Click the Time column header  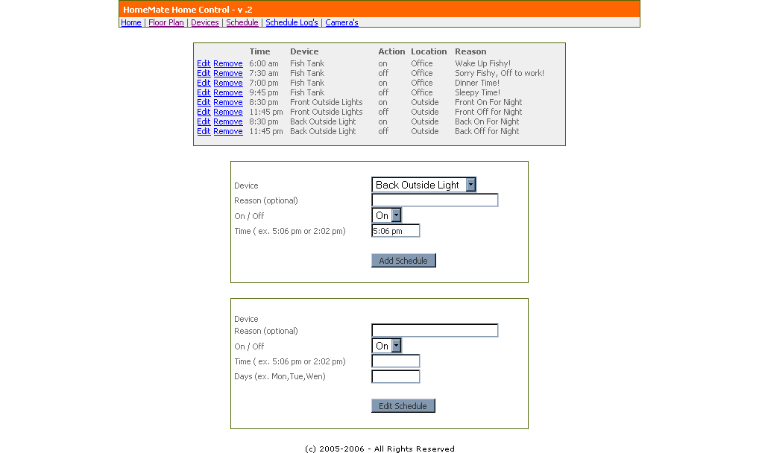260,51
